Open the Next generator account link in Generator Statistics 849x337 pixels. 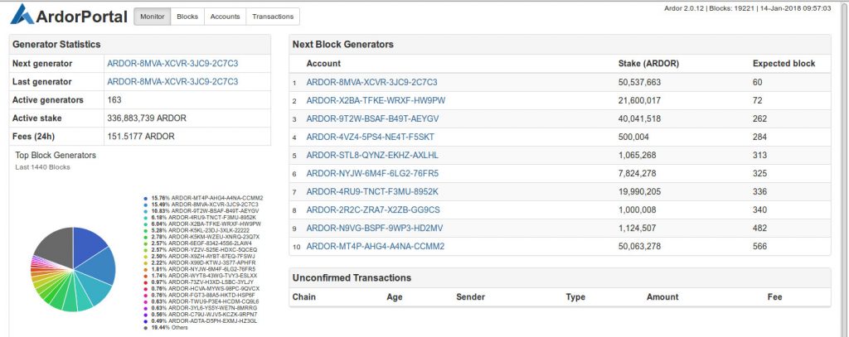pyautogui.click(x=172, y=63)
